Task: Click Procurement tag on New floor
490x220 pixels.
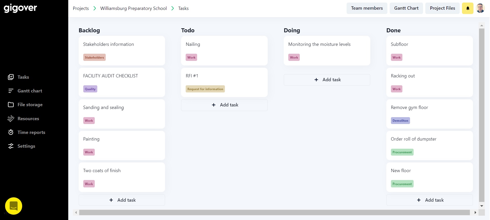Action: (x=402, y=184)
